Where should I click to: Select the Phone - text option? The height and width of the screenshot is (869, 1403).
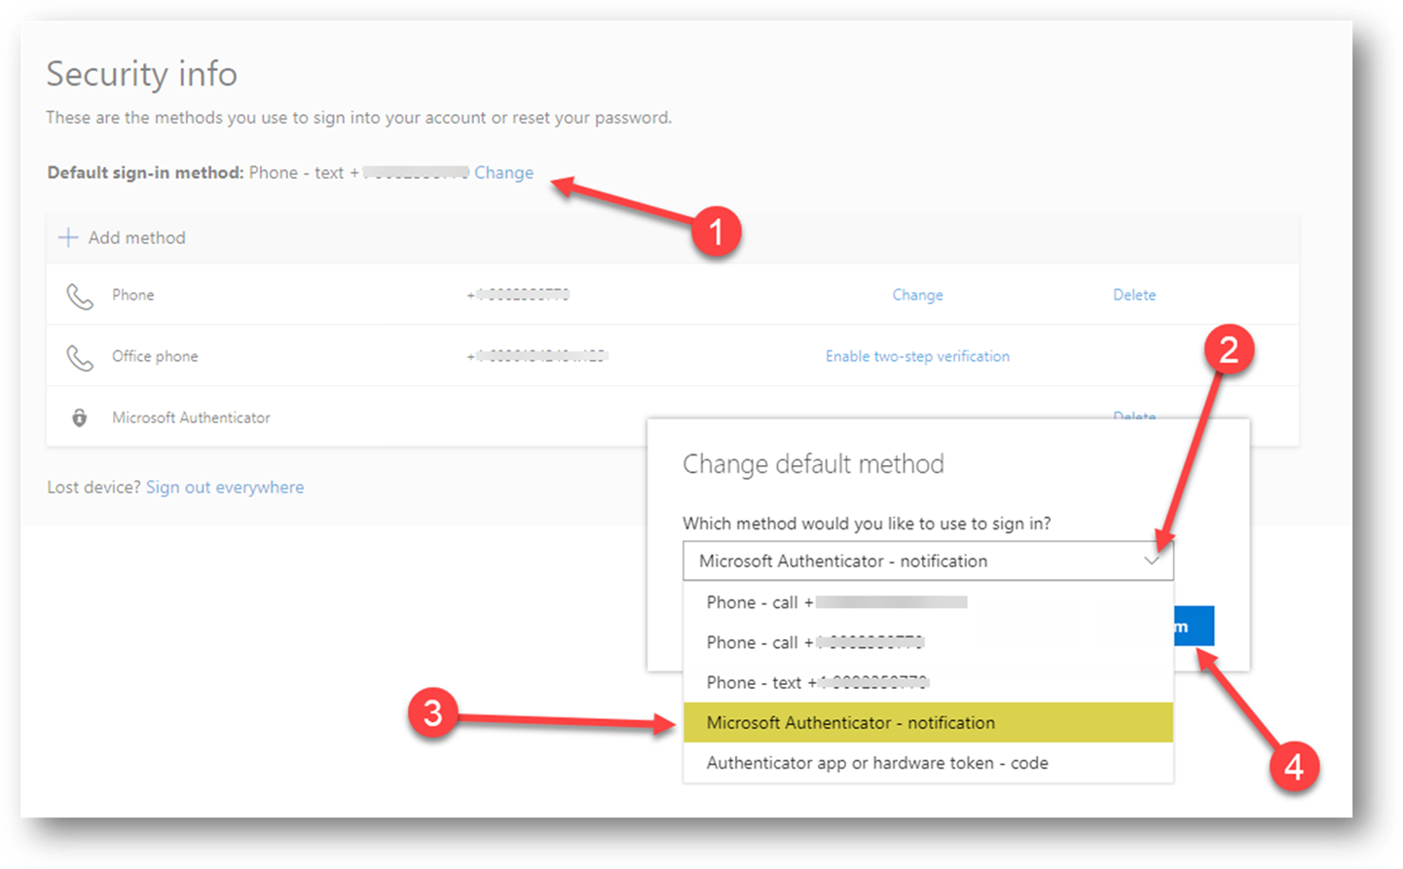[x=928, y=682]
